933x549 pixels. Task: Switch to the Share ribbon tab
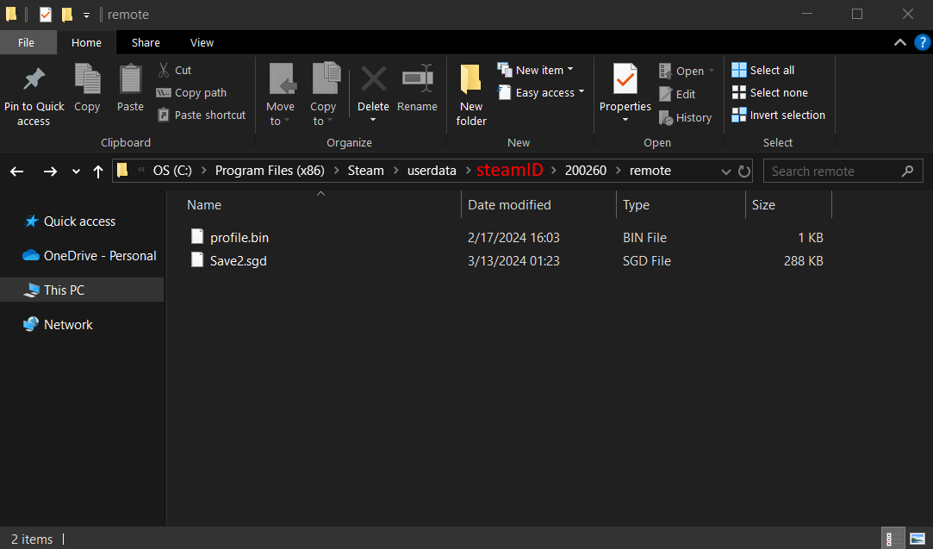click(x=146, y=43)
